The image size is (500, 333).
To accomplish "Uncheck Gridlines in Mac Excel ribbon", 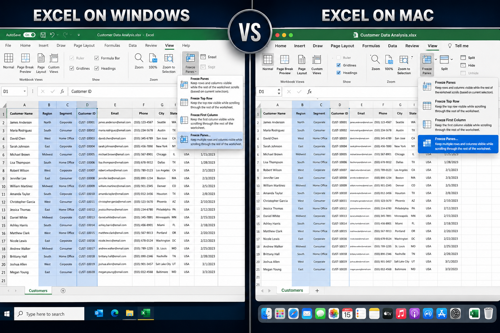I will (x=339, y=65).
